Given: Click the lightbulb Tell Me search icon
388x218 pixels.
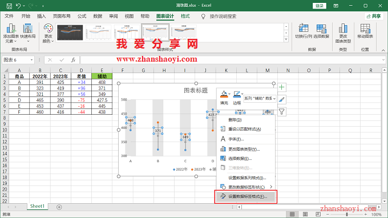Looking at the screenshot, I should coord(203,17).
